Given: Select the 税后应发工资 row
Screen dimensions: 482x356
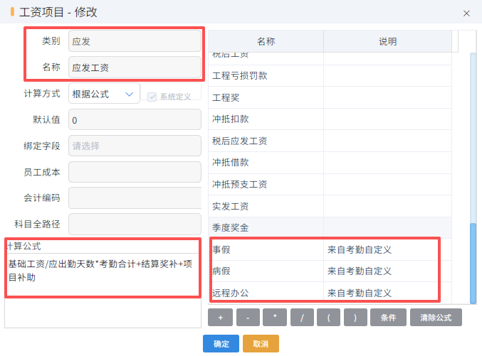Looking at the screenshot, I should 330,141.
